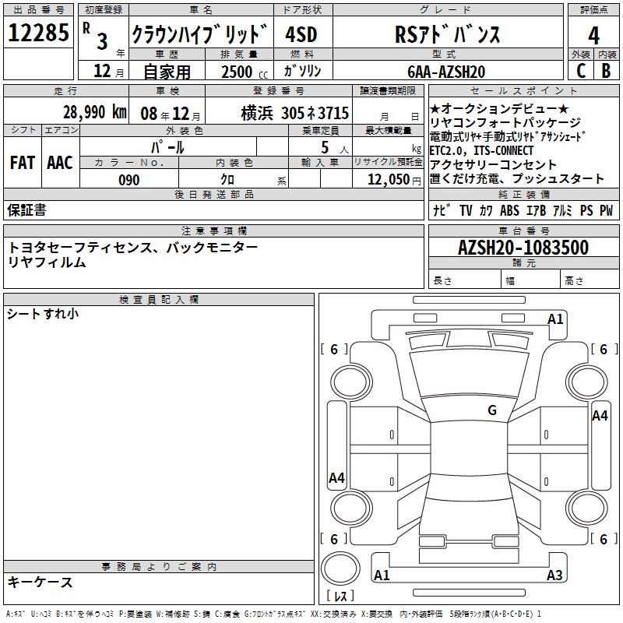This screenshot has width=623, height=623.
Task: Click the mileage value 28,990 km
Action: [94, 112]
